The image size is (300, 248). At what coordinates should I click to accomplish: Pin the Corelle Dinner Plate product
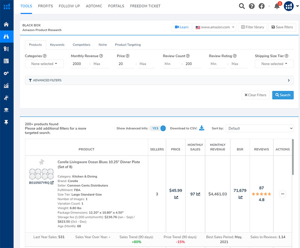click(42, 162)
